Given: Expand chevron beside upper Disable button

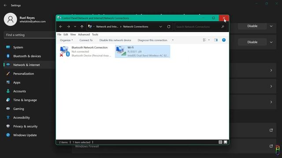Looking at the screenshot, I should click(x=271, y=26).
